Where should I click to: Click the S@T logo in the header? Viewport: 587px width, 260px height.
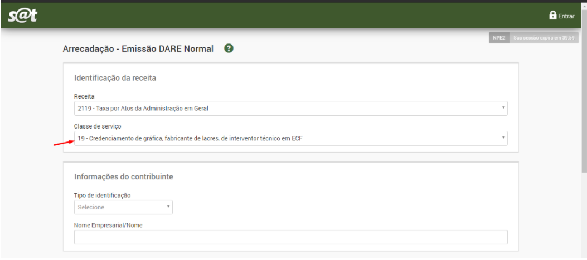tap(22, 16)
